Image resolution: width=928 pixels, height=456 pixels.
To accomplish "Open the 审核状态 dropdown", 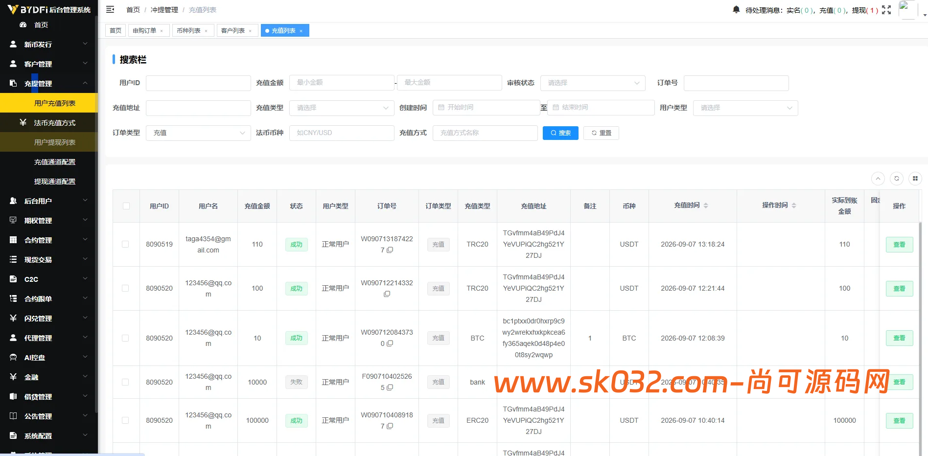I will [593, 83].
